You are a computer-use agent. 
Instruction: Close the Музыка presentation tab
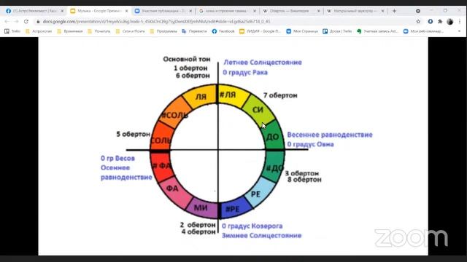tap(126, 11)
